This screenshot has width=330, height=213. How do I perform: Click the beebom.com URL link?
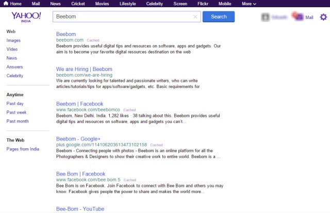70,40
